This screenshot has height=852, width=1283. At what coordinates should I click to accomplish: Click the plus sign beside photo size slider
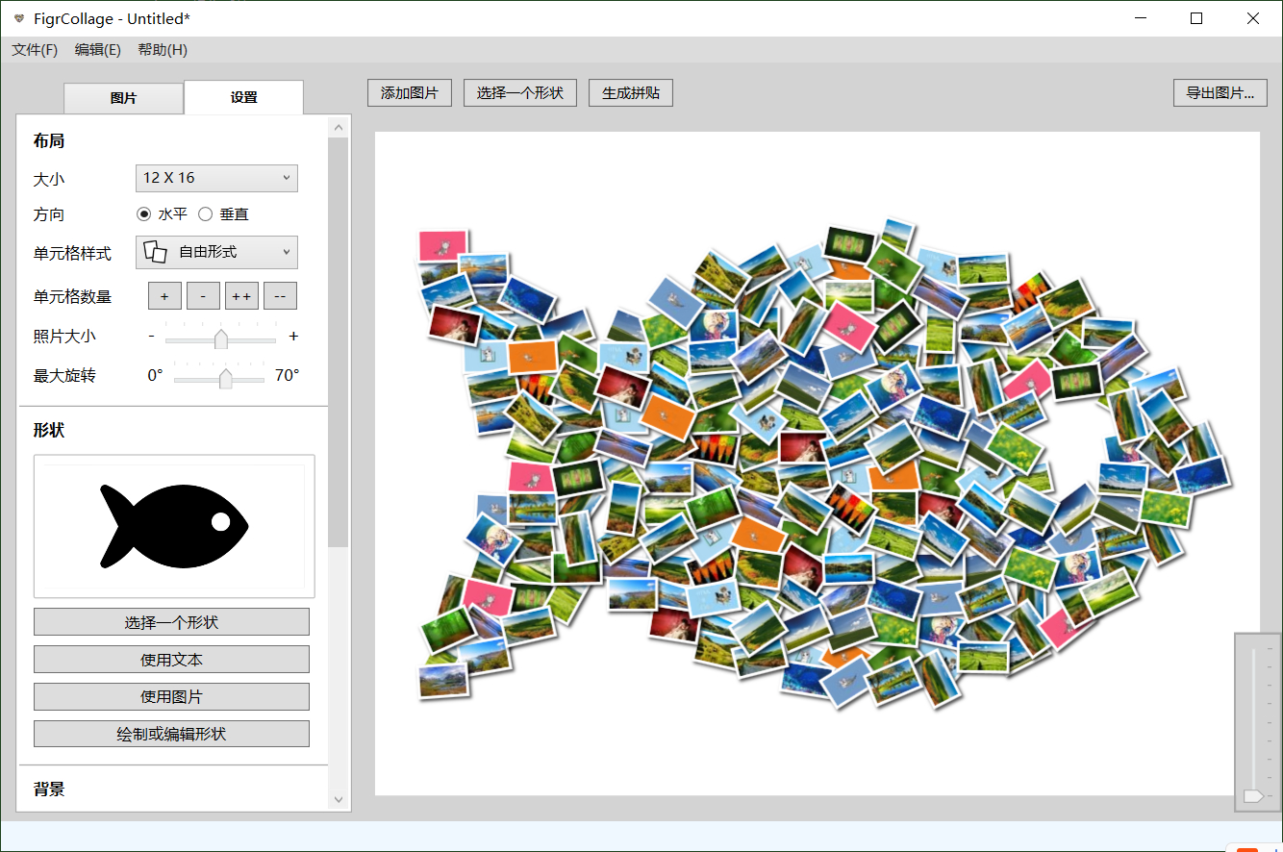click(x=293, y=337)
